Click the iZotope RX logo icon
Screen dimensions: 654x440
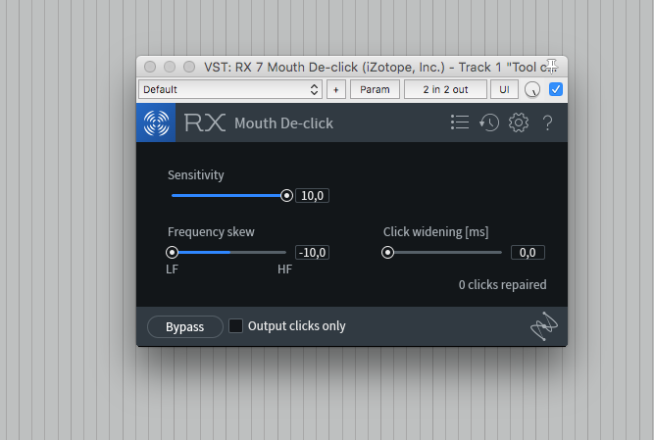156,122
